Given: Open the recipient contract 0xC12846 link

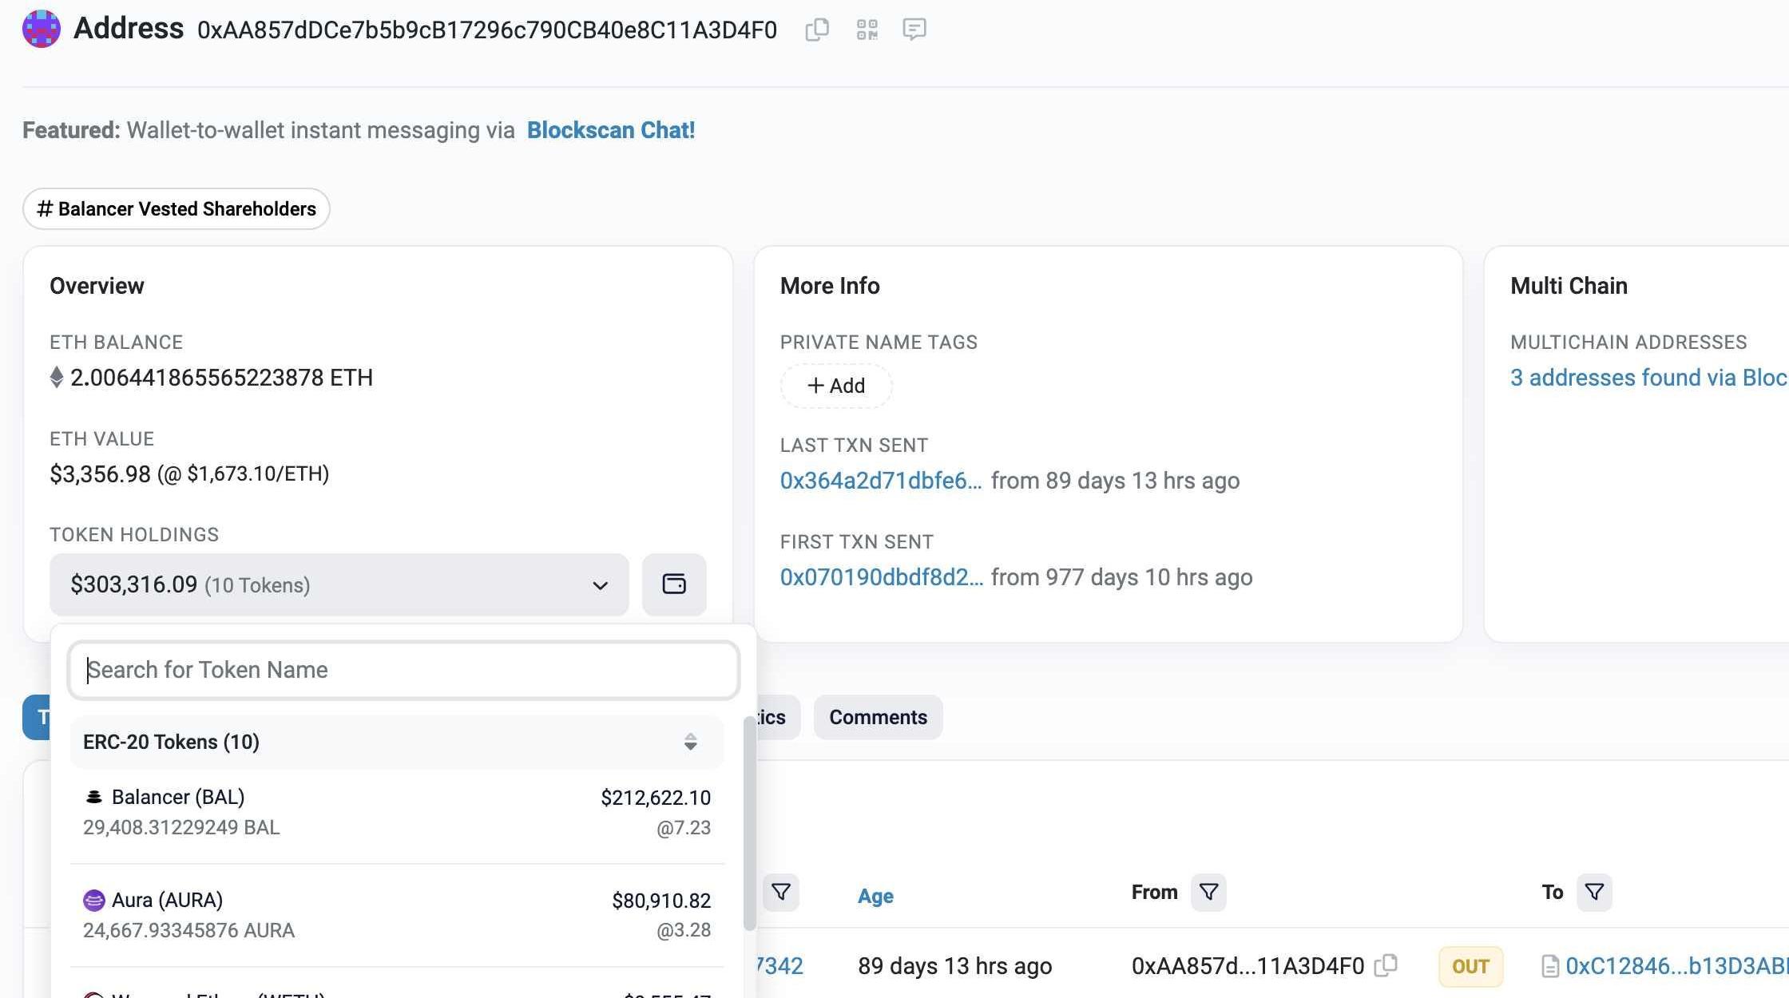Looking at the screenshot, I should (x=1676, y=966).
